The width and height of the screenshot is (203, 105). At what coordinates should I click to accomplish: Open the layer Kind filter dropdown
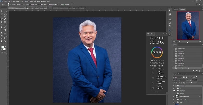(177, 77)
